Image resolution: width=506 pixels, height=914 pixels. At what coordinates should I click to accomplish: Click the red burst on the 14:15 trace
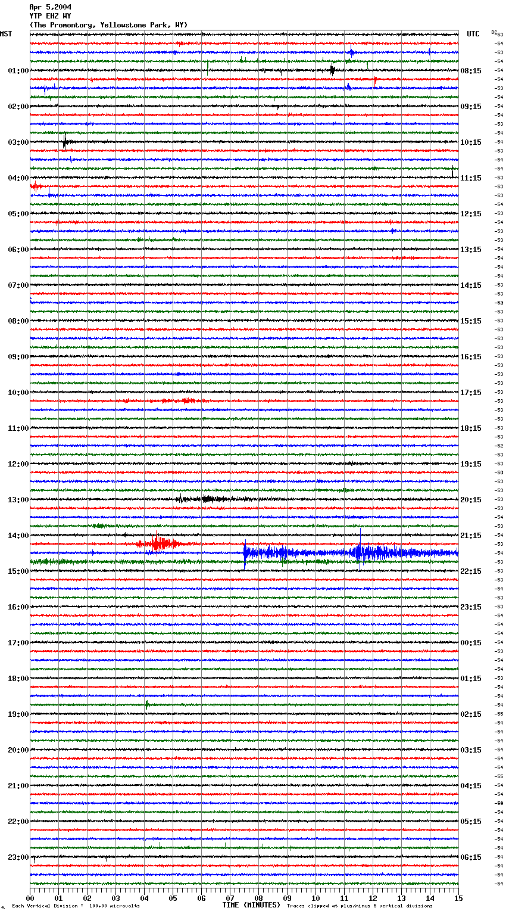[x=158, y=543]
